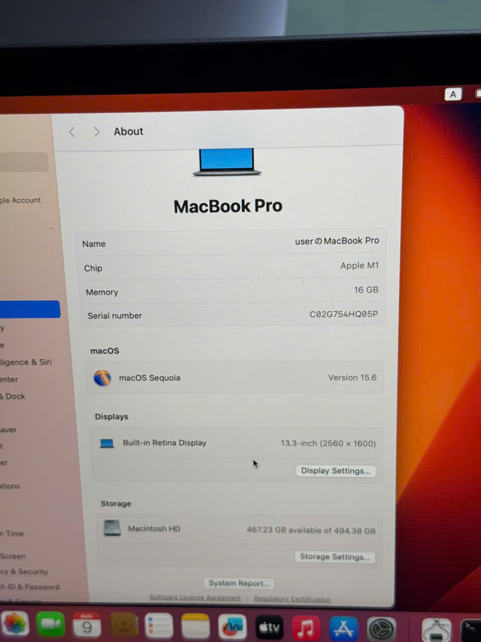Open System Report
481x642 pixels.
pos(239,583)
